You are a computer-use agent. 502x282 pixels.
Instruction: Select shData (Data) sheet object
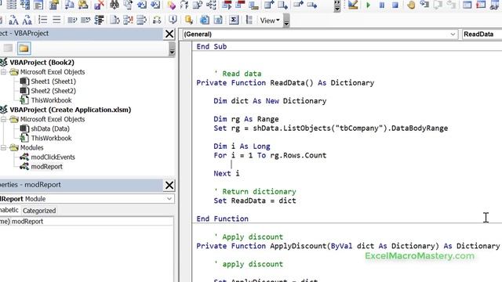click(x=50, y=128)
